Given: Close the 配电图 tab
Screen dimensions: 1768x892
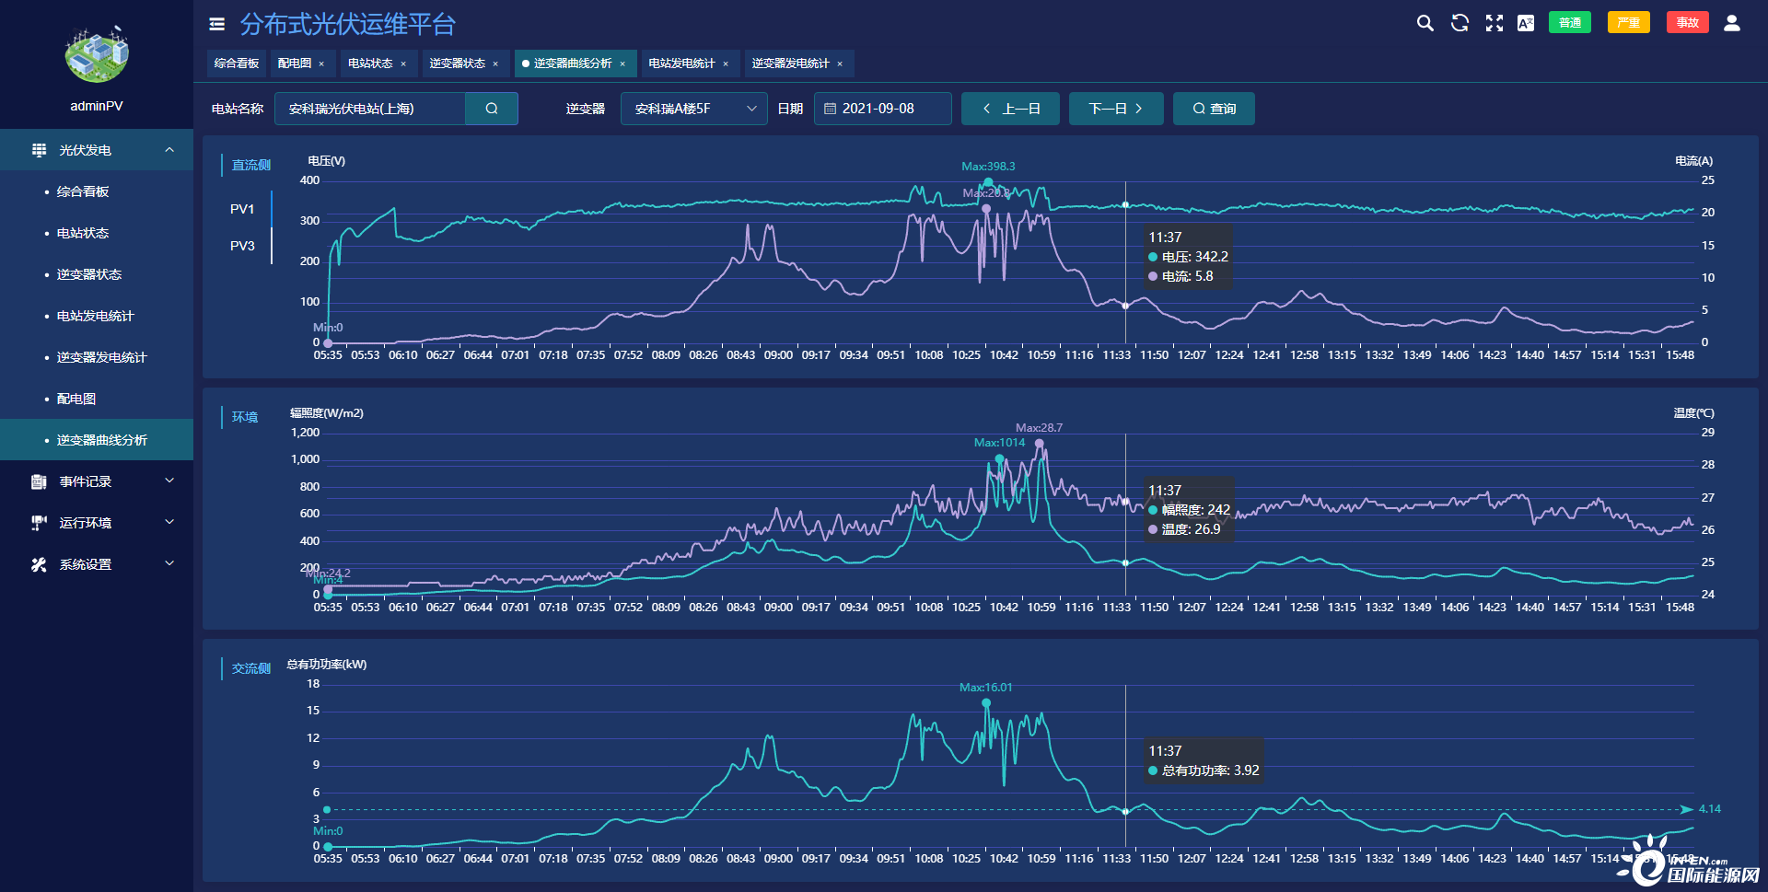Looking at the screenshot, I should coord(321,64).
